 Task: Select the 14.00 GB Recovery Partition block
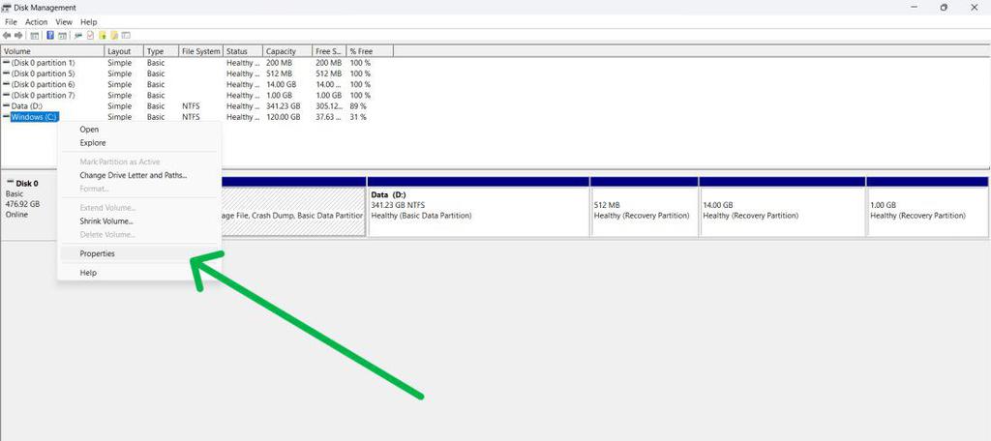(782, 212)
